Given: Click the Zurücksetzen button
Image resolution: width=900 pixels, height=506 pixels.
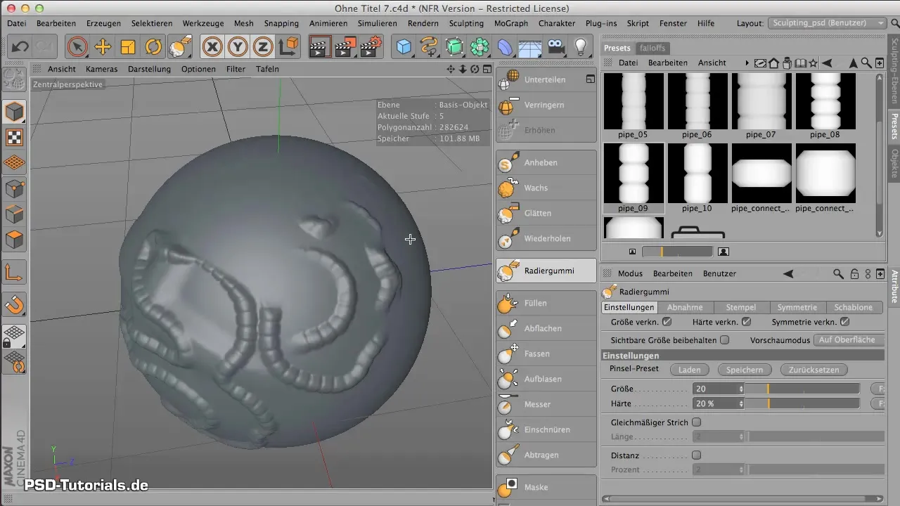Looking at the screenshot, I should pyautogui.click(x=814, y=369).
